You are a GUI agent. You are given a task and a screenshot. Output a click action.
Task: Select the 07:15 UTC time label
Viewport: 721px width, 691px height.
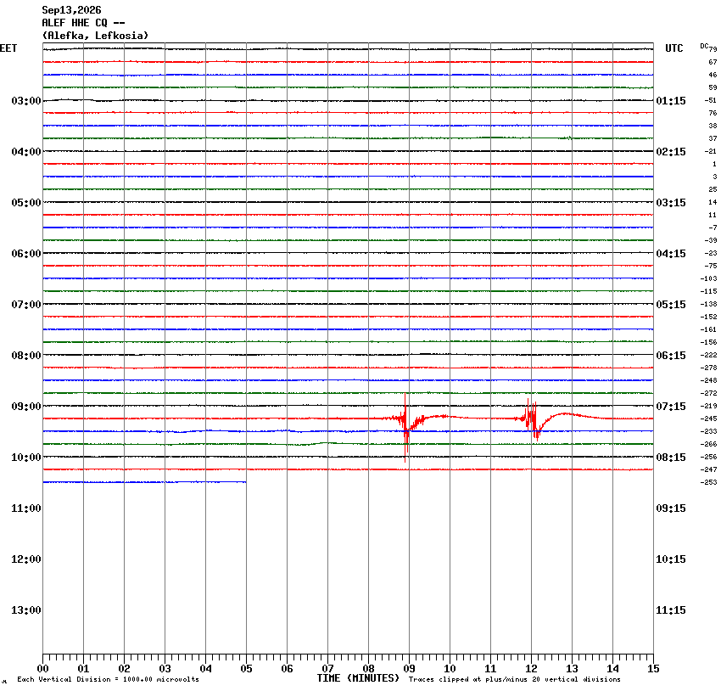coord(670,407)
